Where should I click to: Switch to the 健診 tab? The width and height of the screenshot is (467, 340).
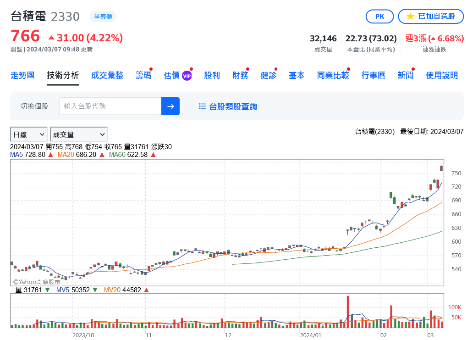click(x=269, y=75)
